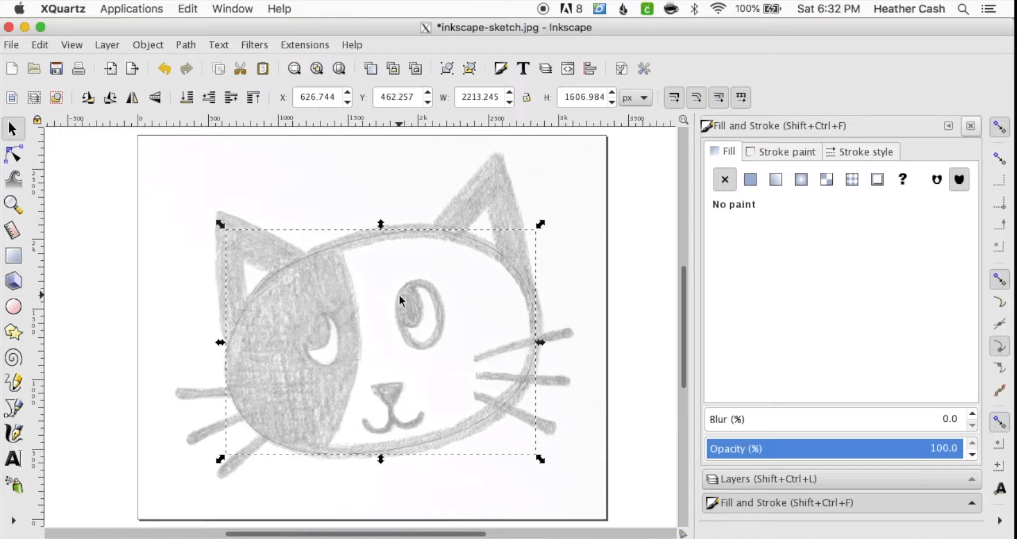Click the Open file folder icon
This screenshot has height=539, width=1017.
point(34,69)
